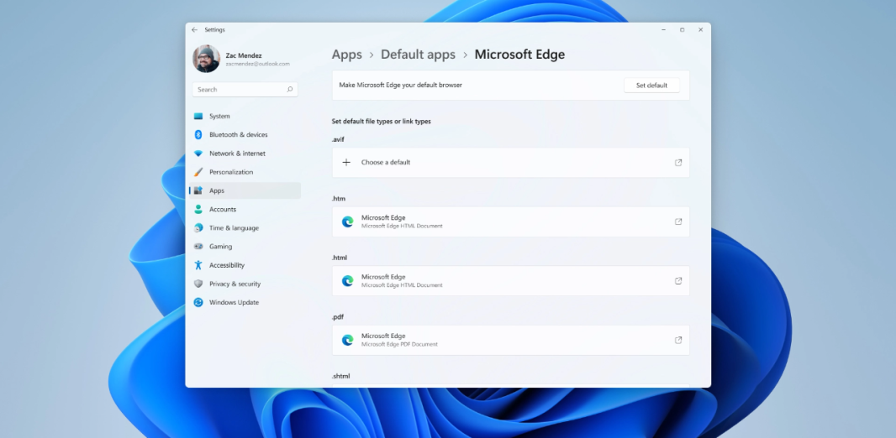Minimize the Settings window
The height and width of the screenshot is (438, 896).
point(663,29)
